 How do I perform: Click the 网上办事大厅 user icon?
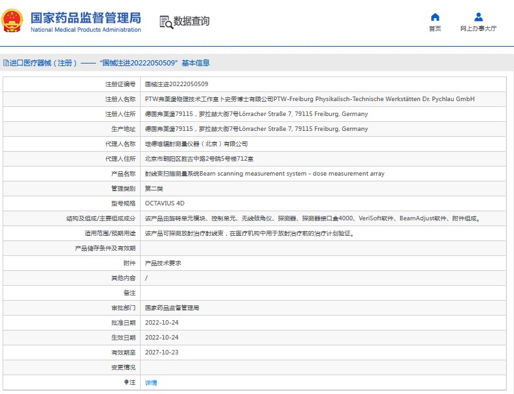click(478, 17)
